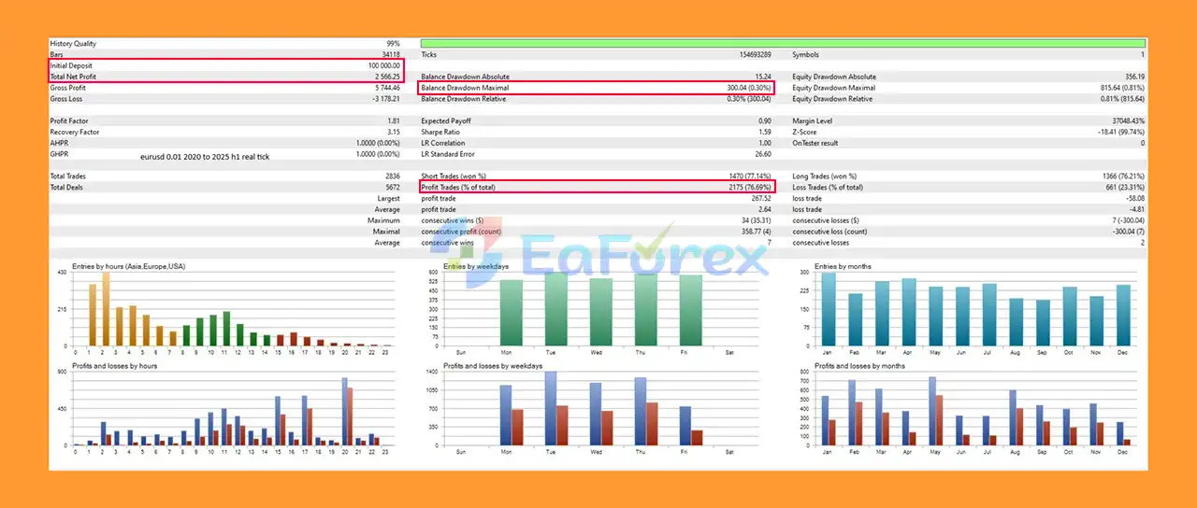Select the Margin Level value 37048.43%
The height and width of the screenshot is (508, 1197).
tap(1122, 121)
